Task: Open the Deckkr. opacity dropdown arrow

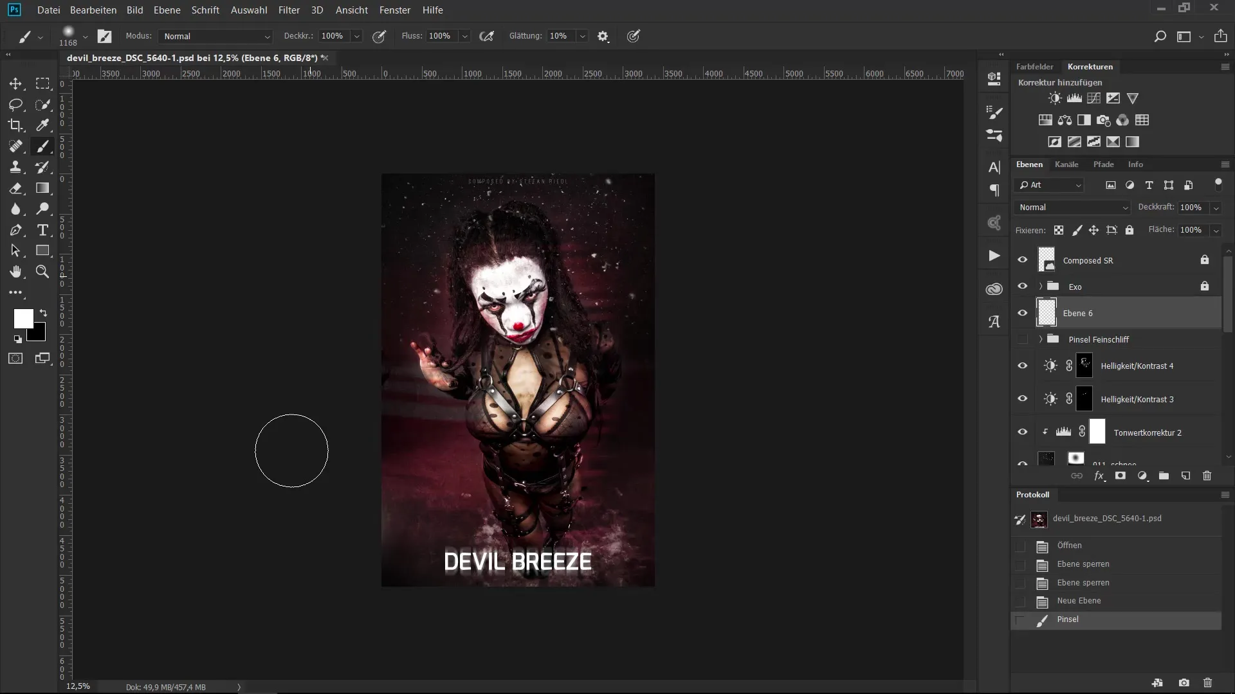Action: coord(357,37)
